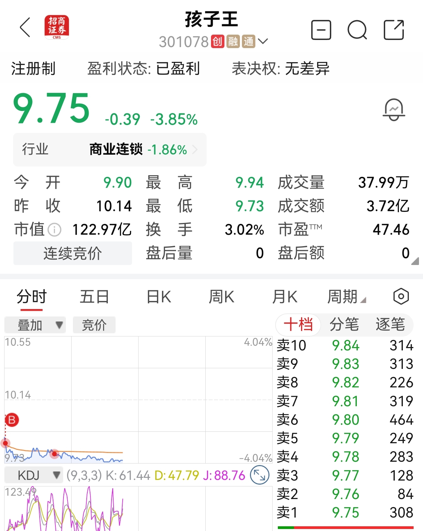The width and height of the screenshot is (423, 531).
Task: Tap the 卖5 row at 9.79
Action: pos(345,438)
